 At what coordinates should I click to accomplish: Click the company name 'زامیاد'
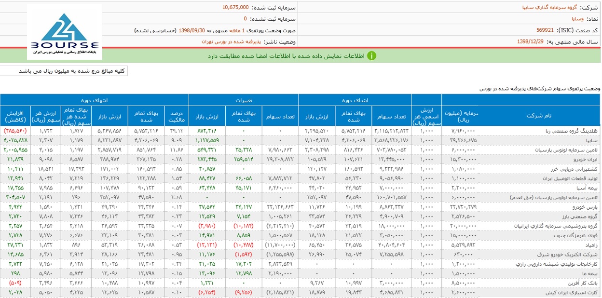(x=591, y=245)
